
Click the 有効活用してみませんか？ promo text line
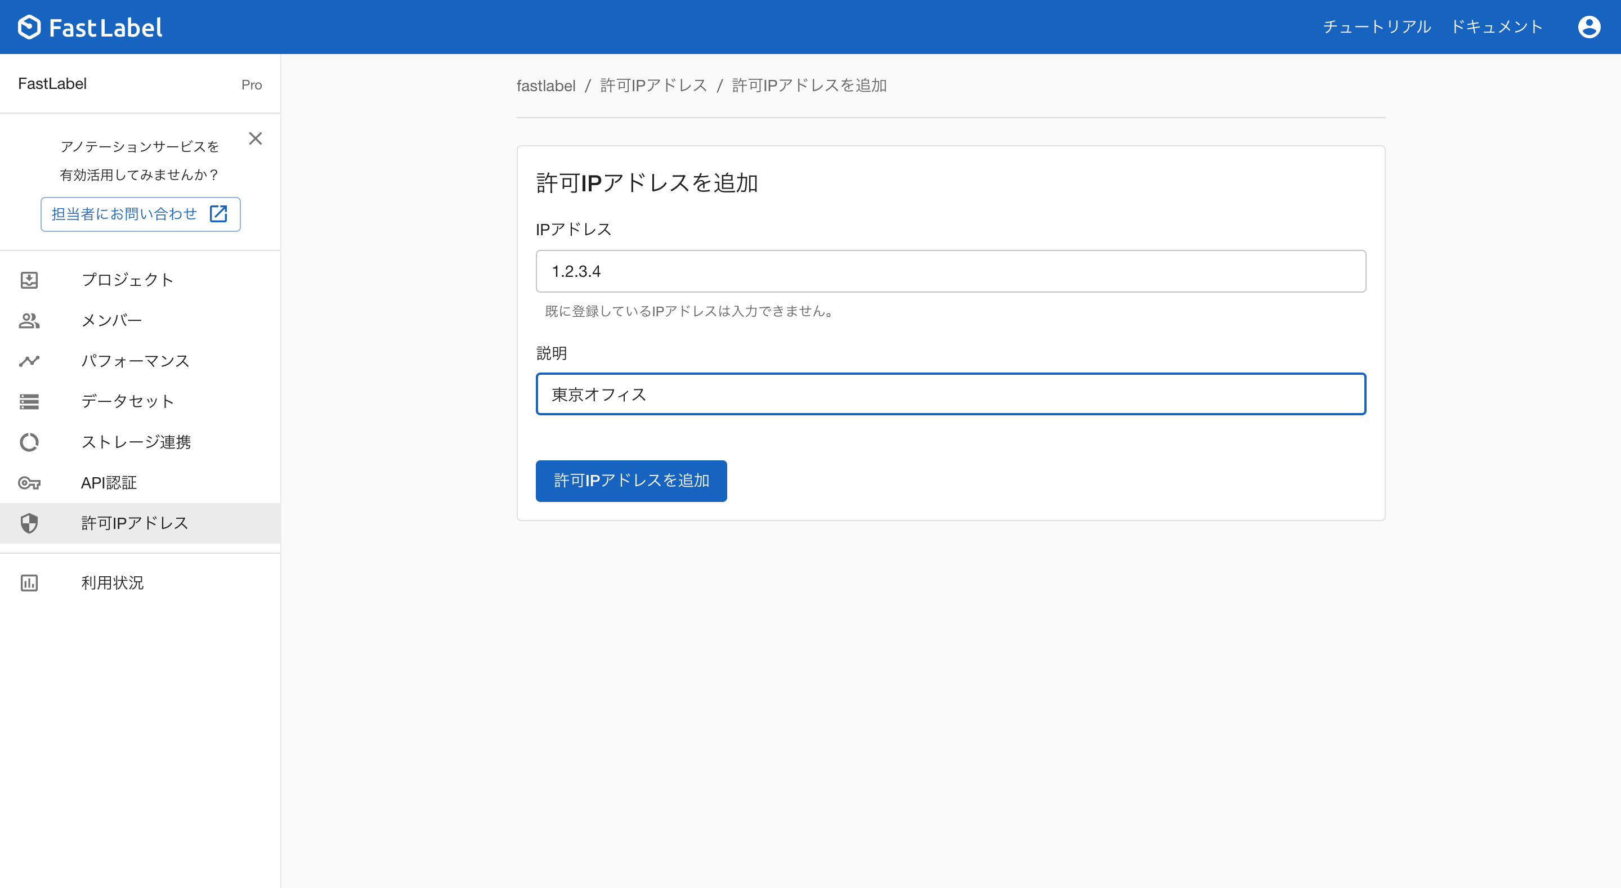tap(140, 174)
